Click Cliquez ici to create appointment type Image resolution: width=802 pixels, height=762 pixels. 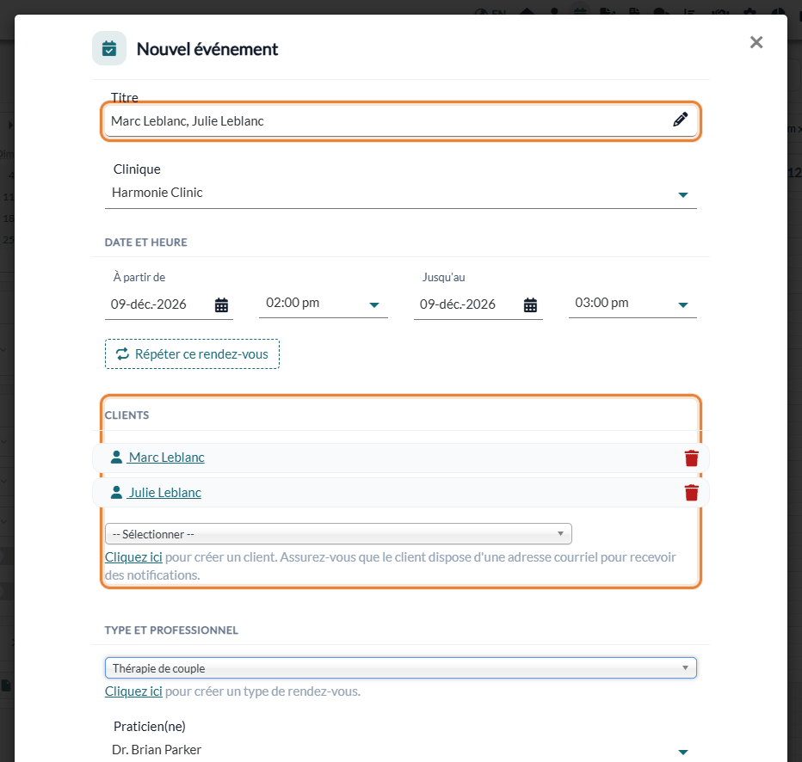(x=133, y=691)
